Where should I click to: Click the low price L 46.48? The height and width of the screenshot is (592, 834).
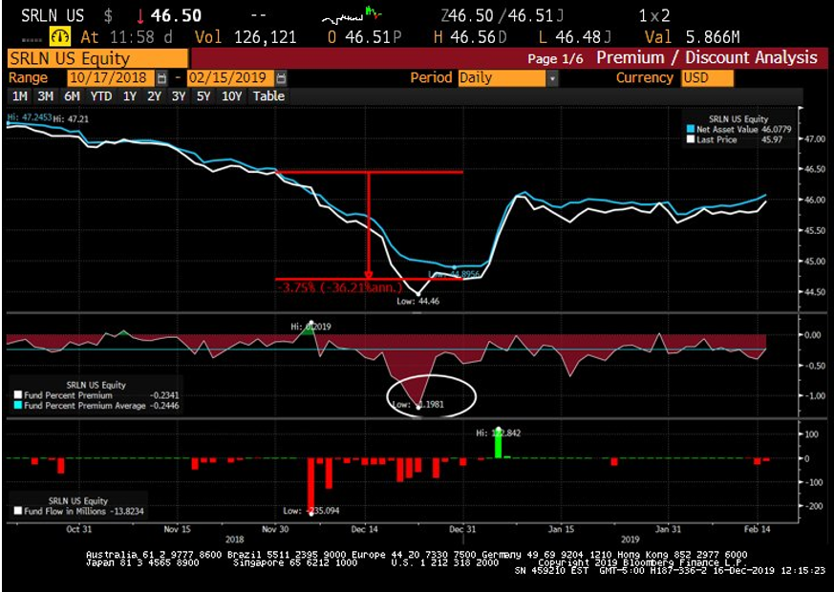pyautogui.click(x=575, y=37)
